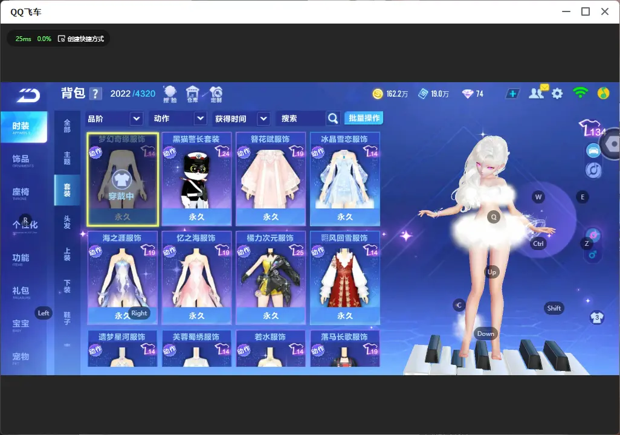This screenshot has height=435, width=620.
Task: Click the music note action icon
Action: click(x=593, y=170)
